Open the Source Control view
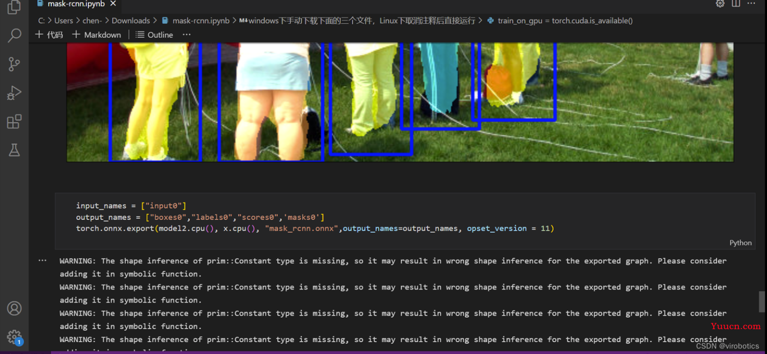Image resolution: width=767 pixels, height=354 pixels. click(14, 64)
